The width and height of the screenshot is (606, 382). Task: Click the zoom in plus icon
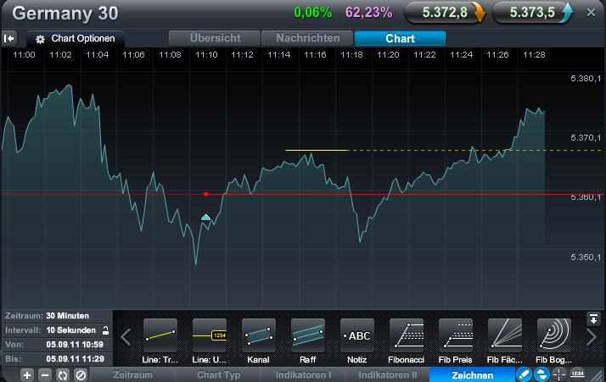point(27,374)
